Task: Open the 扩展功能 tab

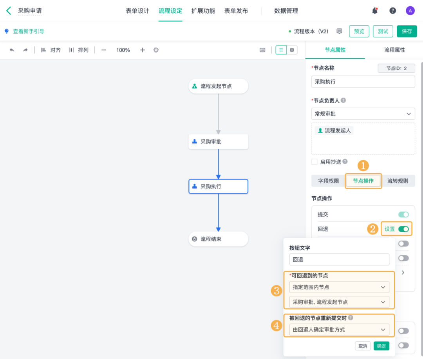Action: pos(203,11)
